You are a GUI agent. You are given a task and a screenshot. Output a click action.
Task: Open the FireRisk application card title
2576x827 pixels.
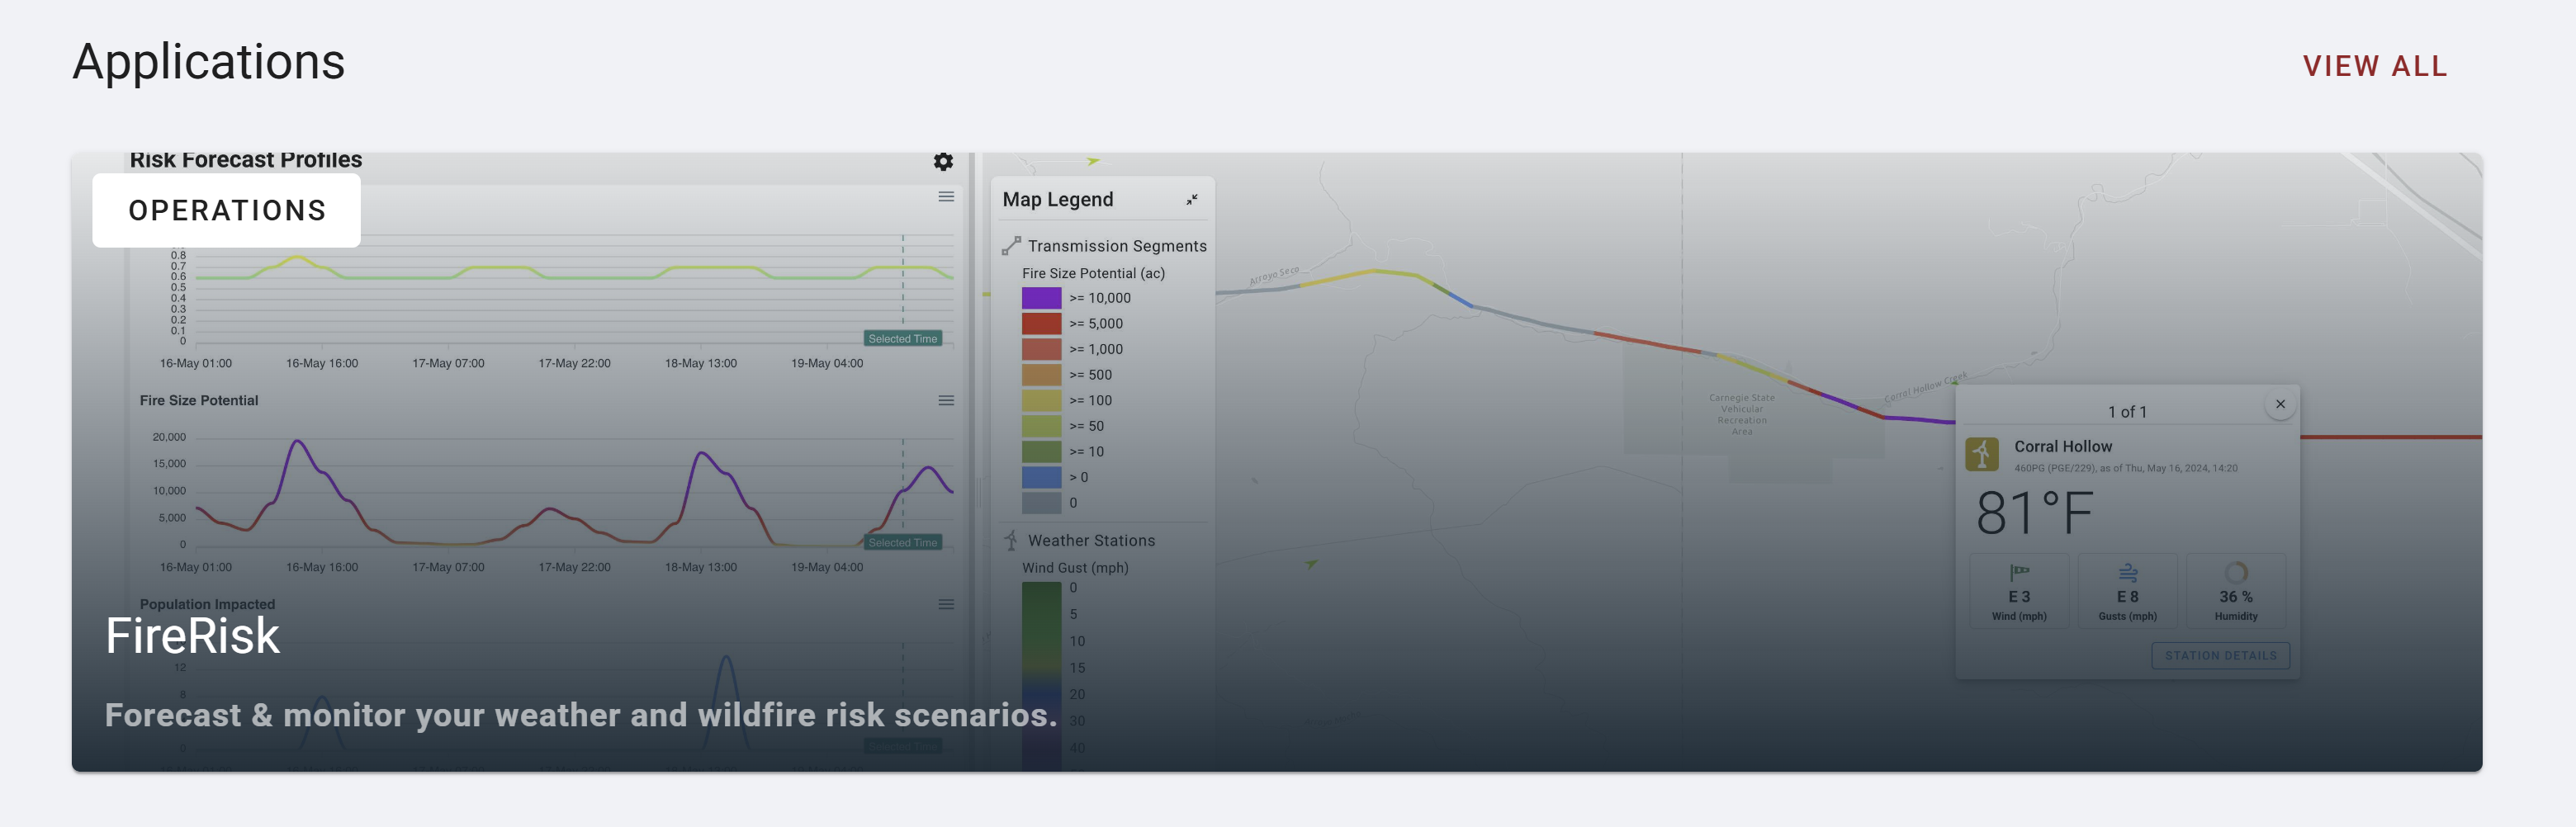[x=193, y=636]
